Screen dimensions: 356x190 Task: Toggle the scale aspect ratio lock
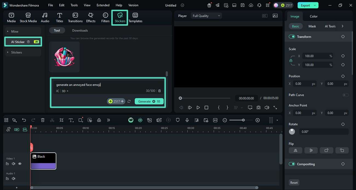coord(291,61)
